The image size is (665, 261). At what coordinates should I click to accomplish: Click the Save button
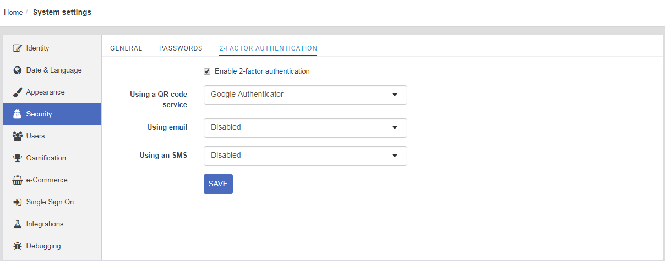coord(218,184)
